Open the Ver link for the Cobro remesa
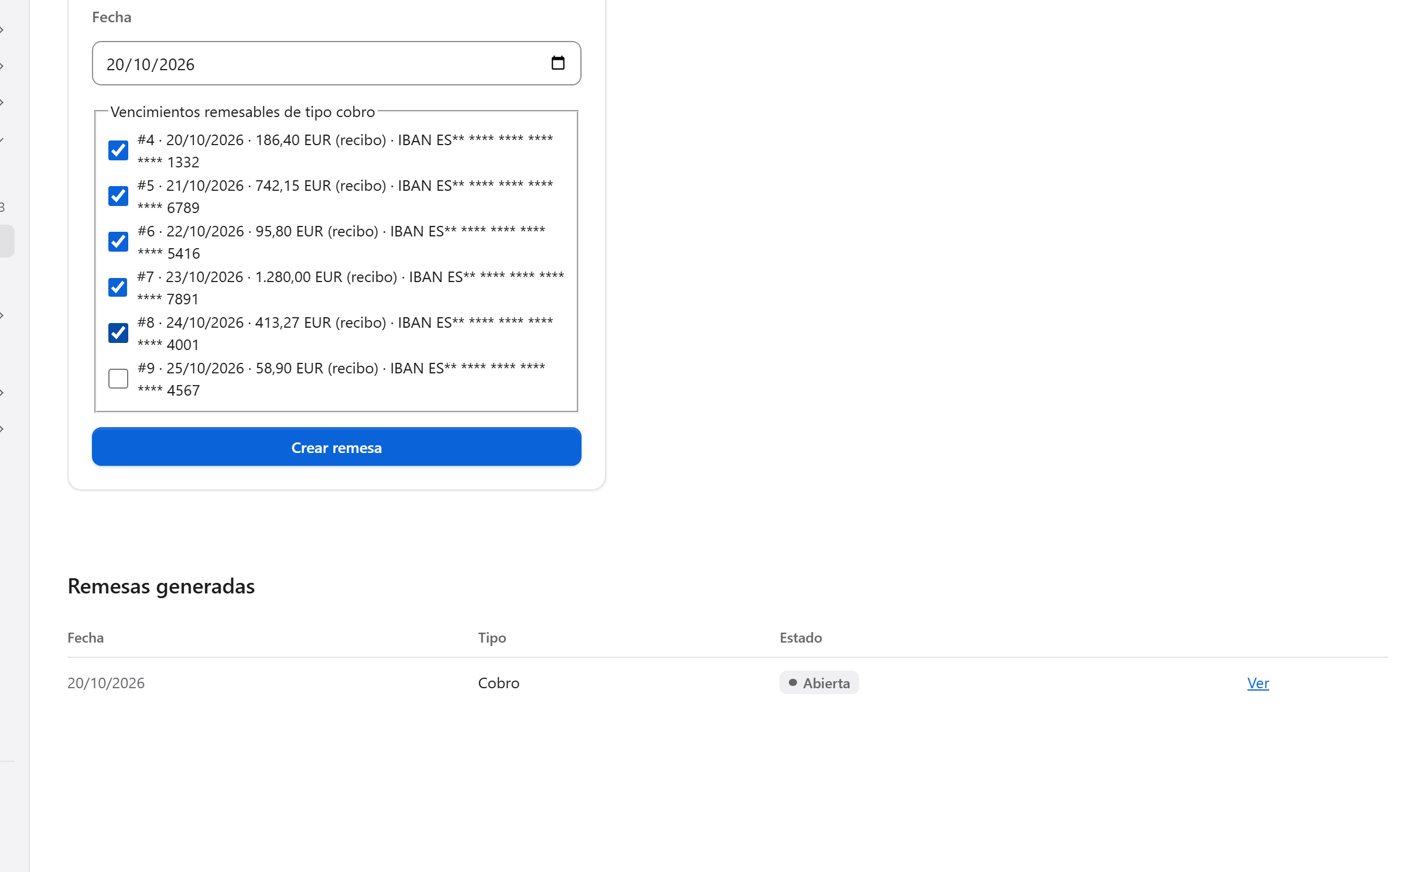 tap(1257, 683)
